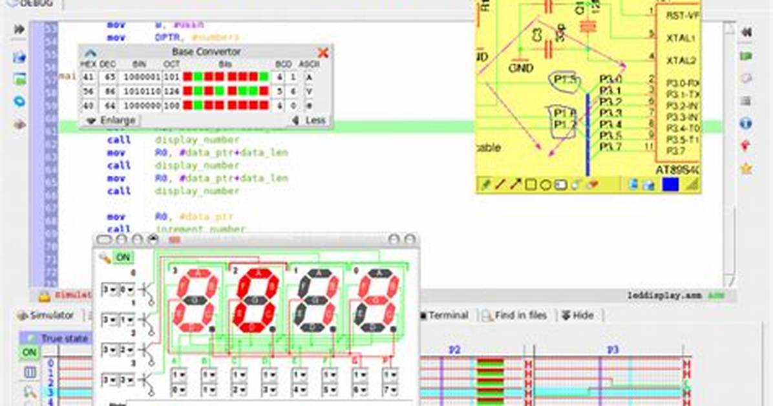Click the leddisplay.asm file name in status bar

664,295
